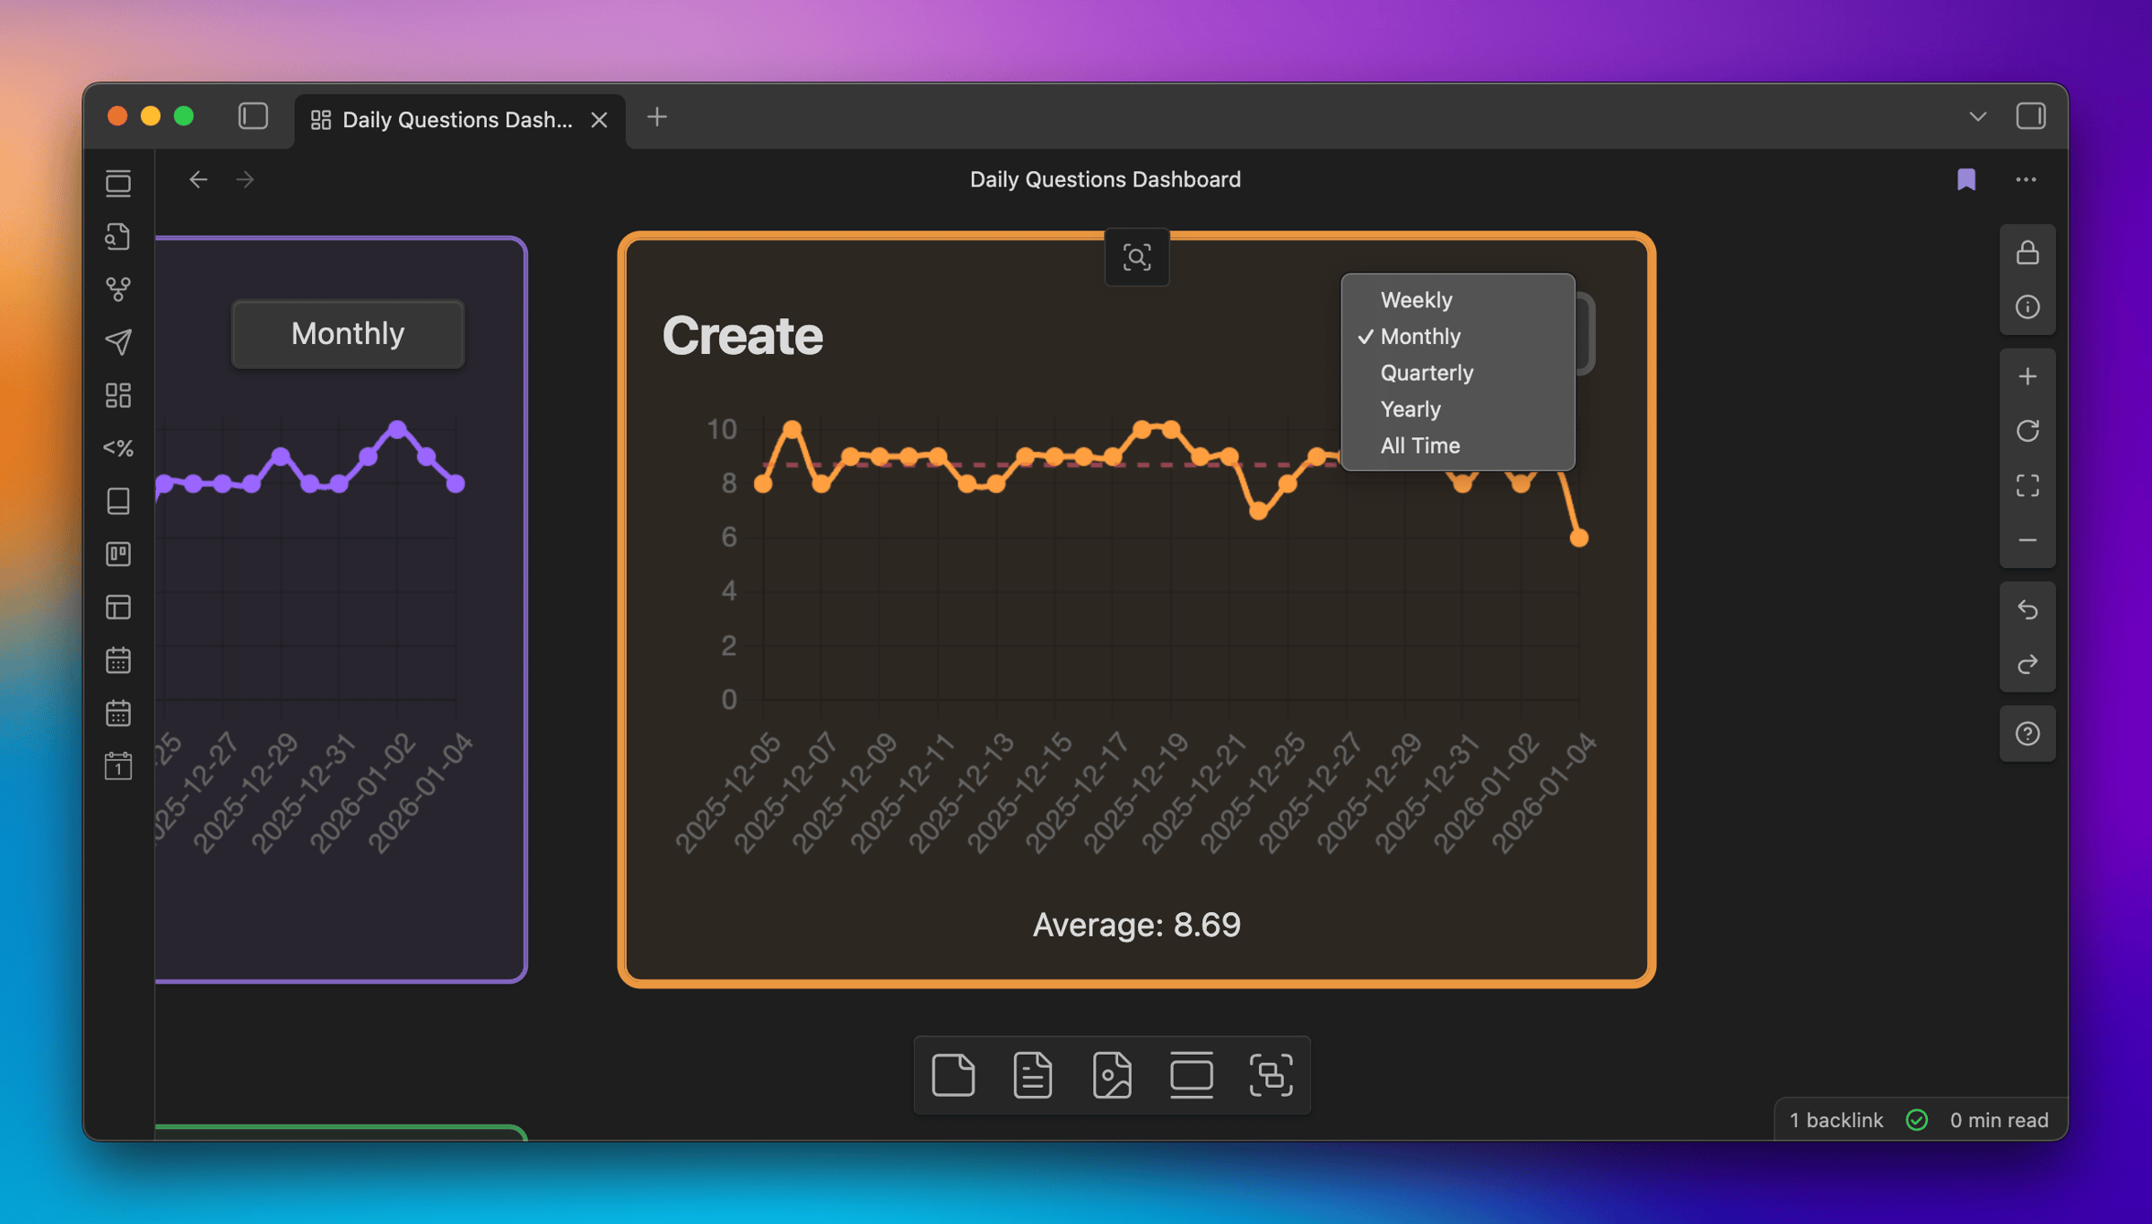Image resolution: width=2152 pixels, height=1224 pixels.
Task: Click the 1 backlink status item
Action: pyautogui.click(x=1835, y=1120)
